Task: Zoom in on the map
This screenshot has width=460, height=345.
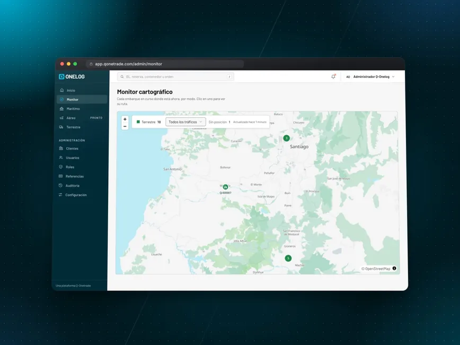Action: tap(125, 119)
